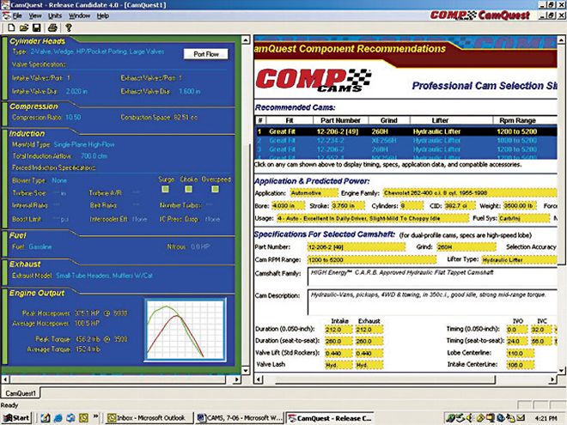Click the Usage field showing 4 - Auto

click(373, 219)
